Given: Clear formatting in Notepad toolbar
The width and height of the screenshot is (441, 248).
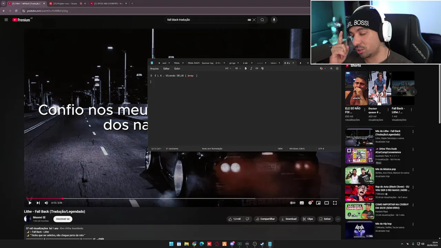Looking at the screenshot, I should (262, 69).
